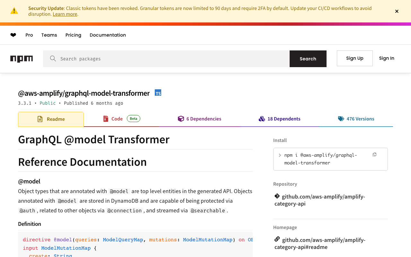Open the 6 Dependencies tab
The height and width of the screenshot is (257, 411).
pyautogui.click(x=199, y=119)
